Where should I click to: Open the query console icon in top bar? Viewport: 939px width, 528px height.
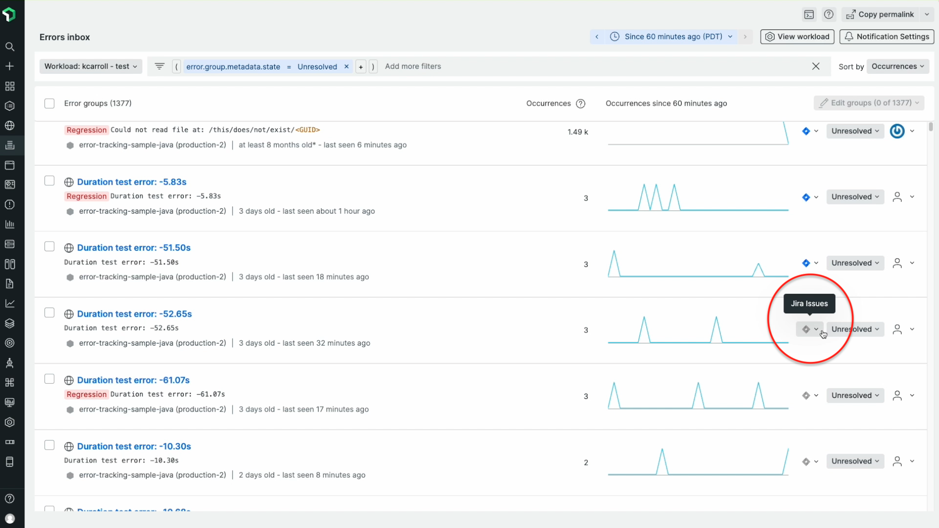pyautogui.click(x=809, y=15)
